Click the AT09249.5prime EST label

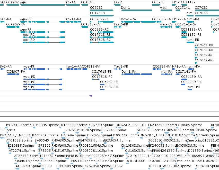[x=29, y=166]
